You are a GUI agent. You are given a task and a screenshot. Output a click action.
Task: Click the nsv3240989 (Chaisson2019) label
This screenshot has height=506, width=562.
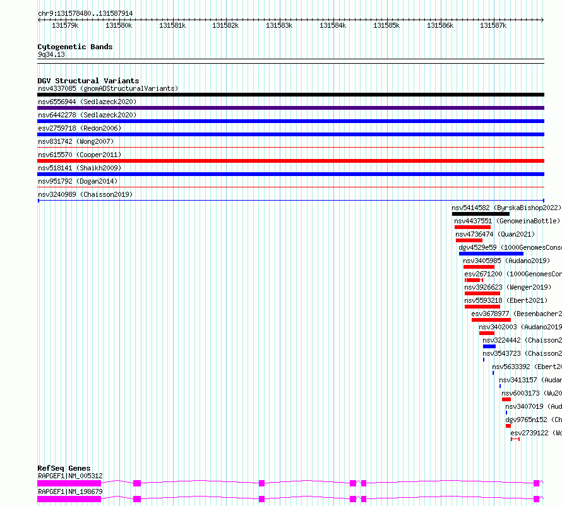tap(85, 194)
